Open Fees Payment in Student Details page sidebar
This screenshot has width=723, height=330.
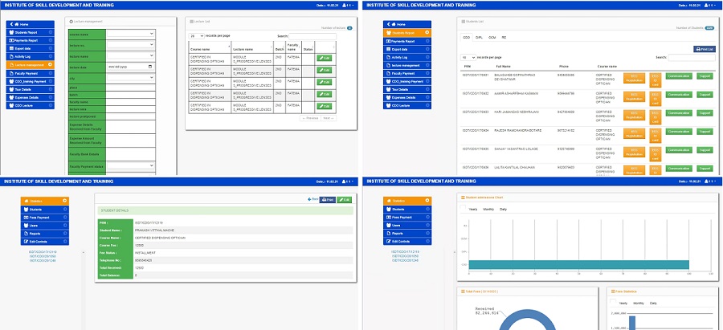[45, 217]
